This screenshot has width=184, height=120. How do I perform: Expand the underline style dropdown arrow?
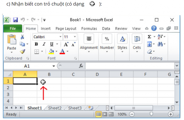57,44
